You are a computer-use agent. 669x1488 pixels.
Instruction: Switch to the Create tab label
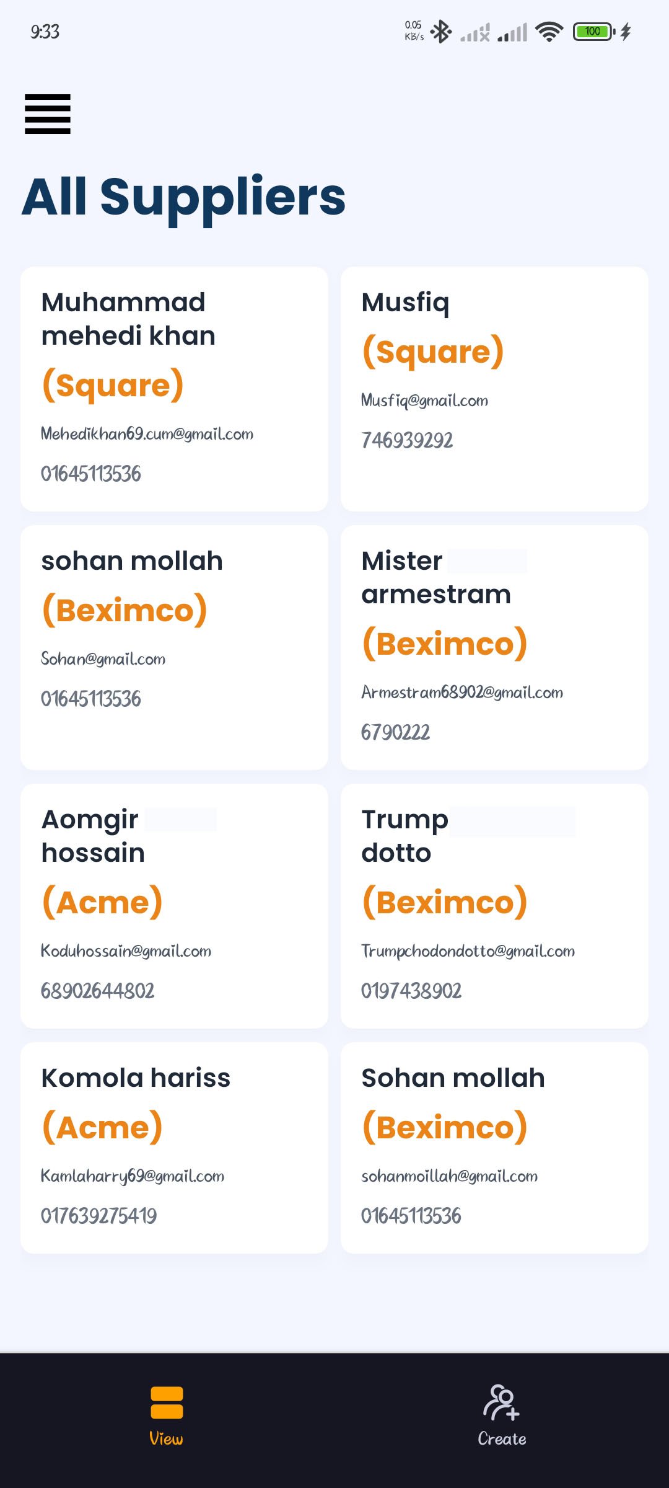502,1438
